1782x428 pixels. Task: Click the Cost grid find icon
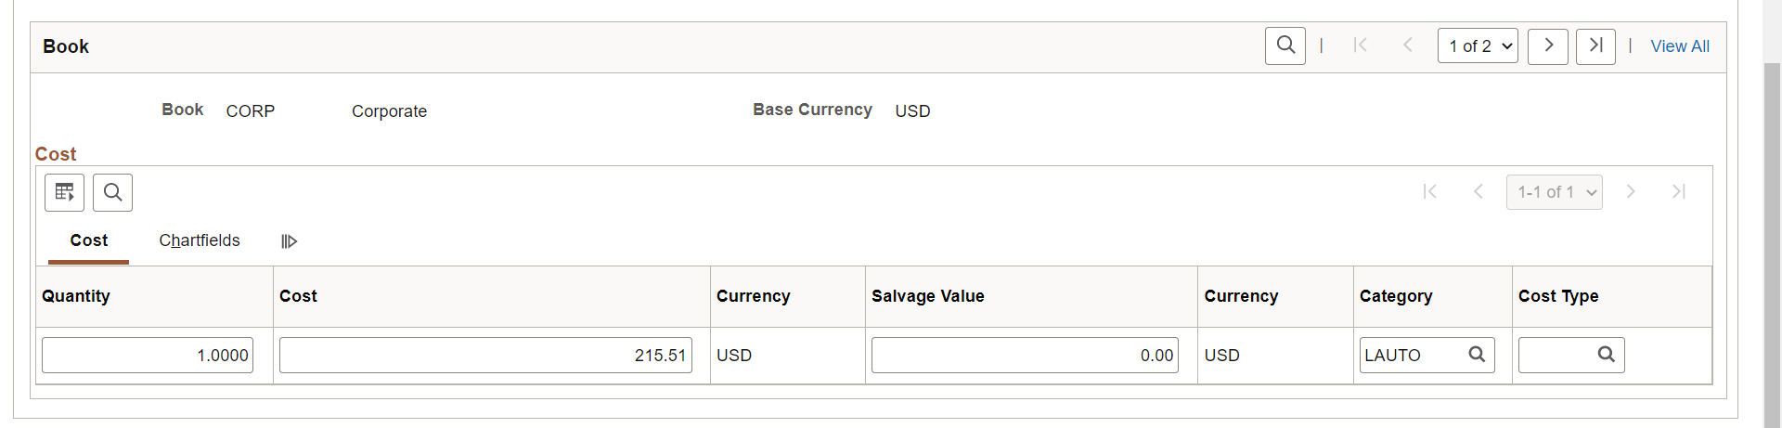click(112, 192)
